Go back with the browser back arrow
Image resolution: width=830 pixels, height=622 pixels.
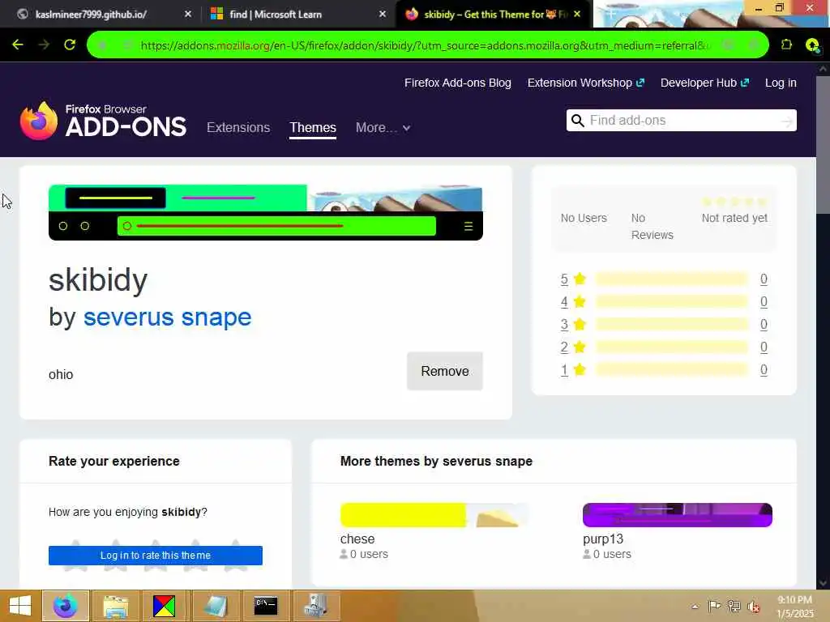pos(18,45)
